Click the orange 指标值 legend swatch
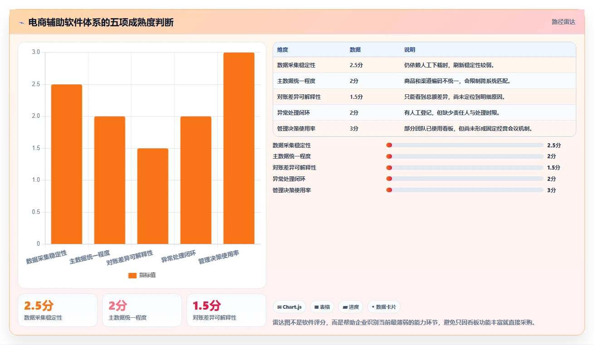 click(x=133, y=275)
